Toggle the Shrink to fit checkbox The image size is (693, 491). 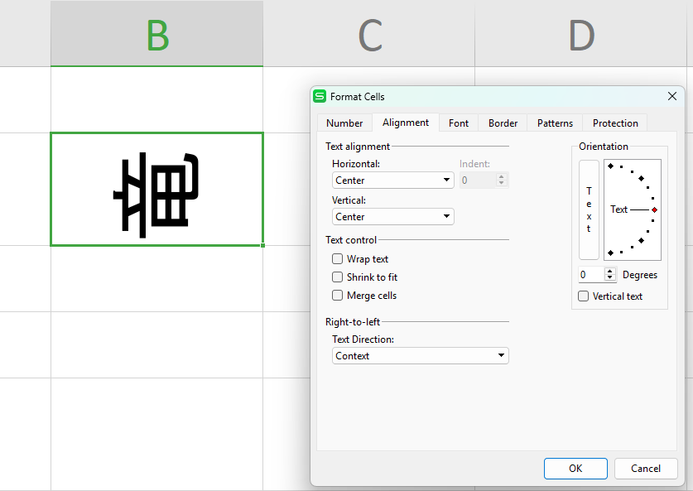click(338, 277)
